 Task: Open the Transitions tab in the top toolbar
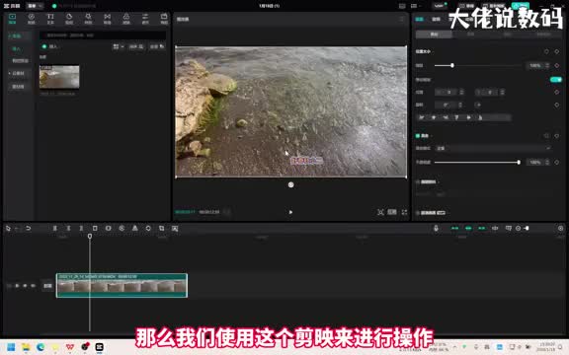[x=107, y=19]
